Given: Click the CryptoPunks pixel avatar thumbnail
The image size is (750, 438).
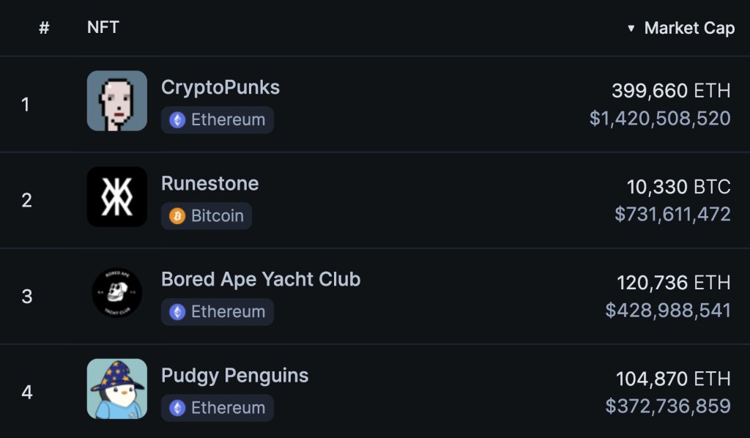Looking at the screenshot, I should click(117, 101).
